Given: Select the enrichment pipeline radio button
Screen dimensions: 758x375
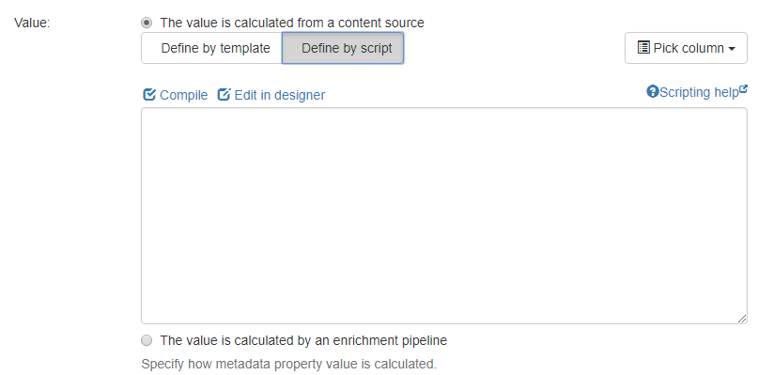Looking at the screenshot, I should click(147, 340).
